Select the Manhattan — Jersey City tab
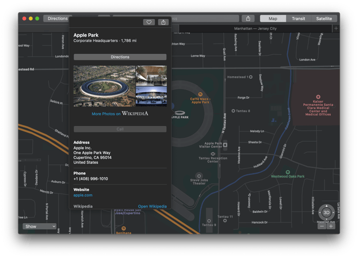 point(255,28)
